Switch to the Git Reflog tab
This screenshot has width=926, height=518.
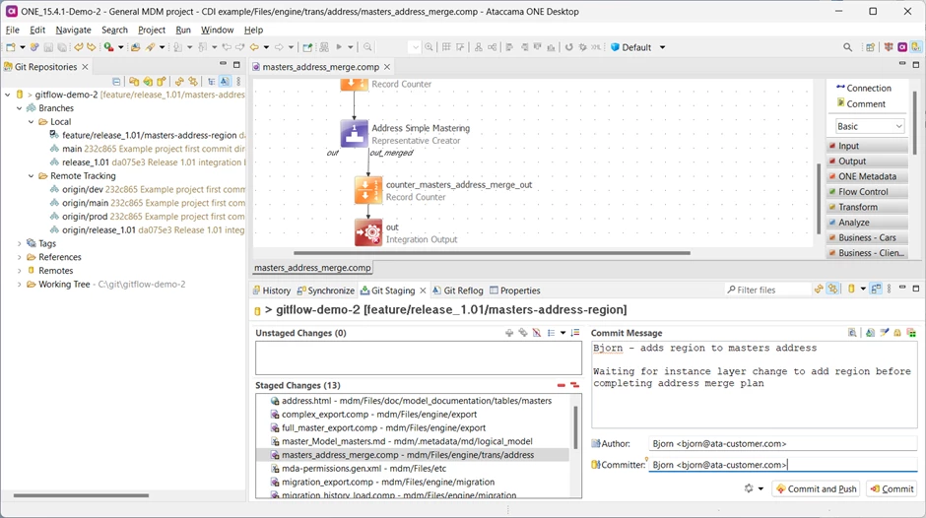(458, 291)
